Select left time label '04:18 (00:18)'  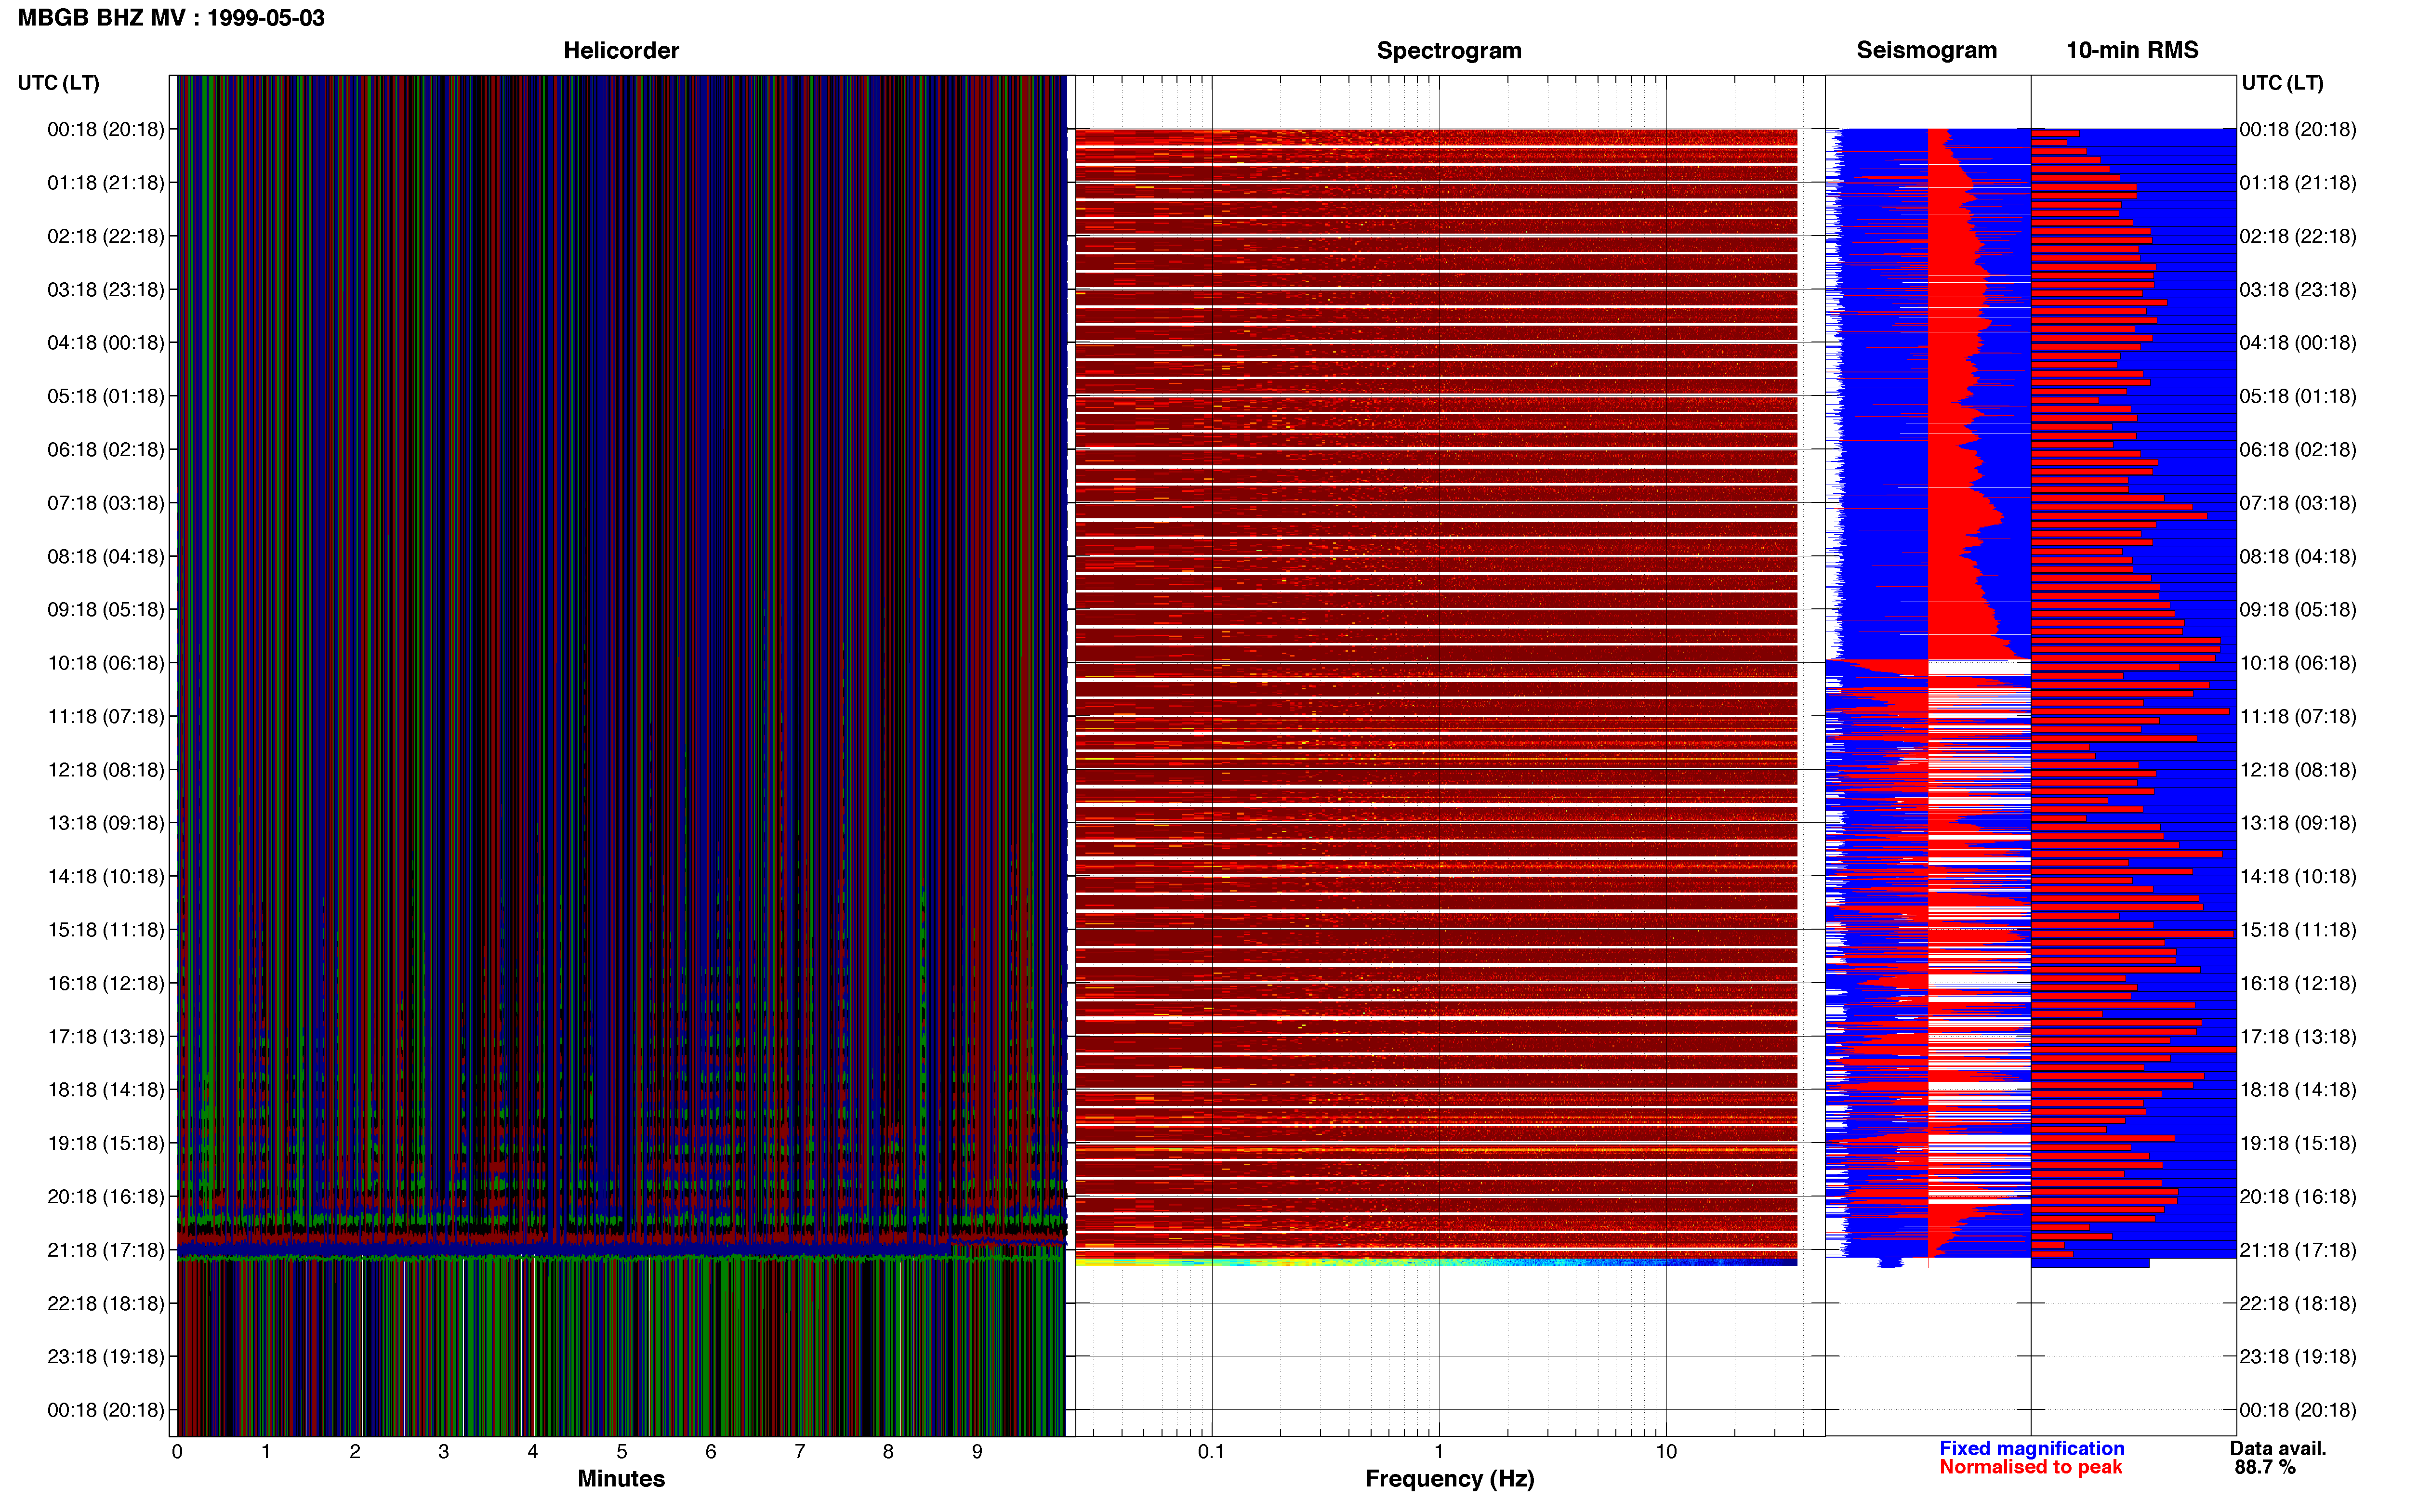[x=106, y=343]
